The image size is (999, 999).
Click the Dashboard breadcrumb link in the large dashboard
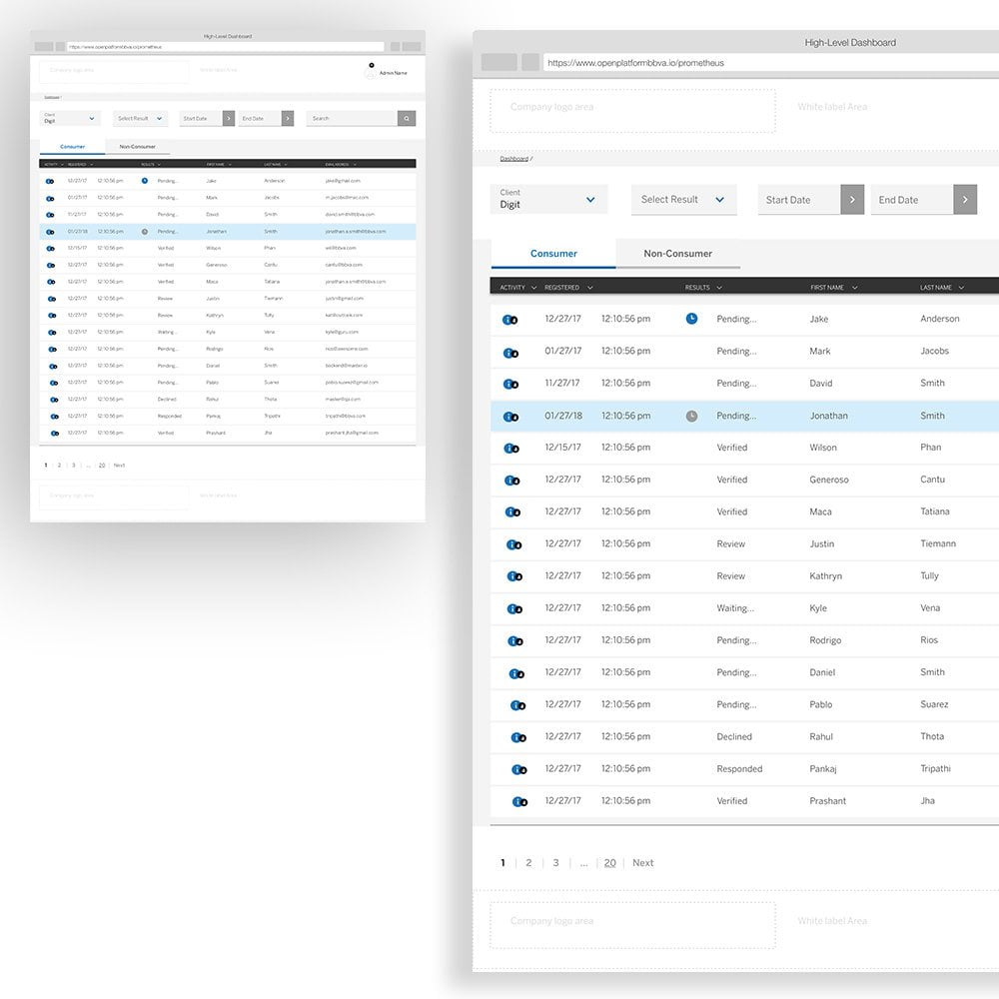[513, 159]
